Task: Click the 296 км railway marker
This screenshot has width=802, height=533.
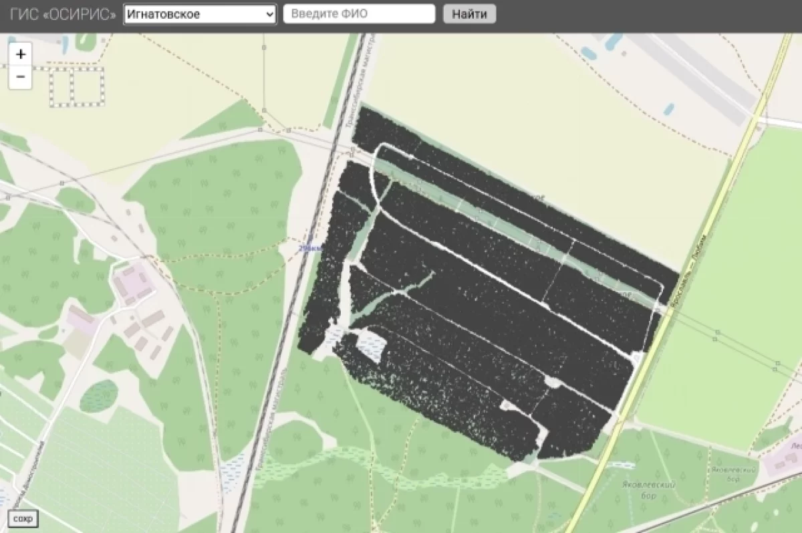Action: 310,248
